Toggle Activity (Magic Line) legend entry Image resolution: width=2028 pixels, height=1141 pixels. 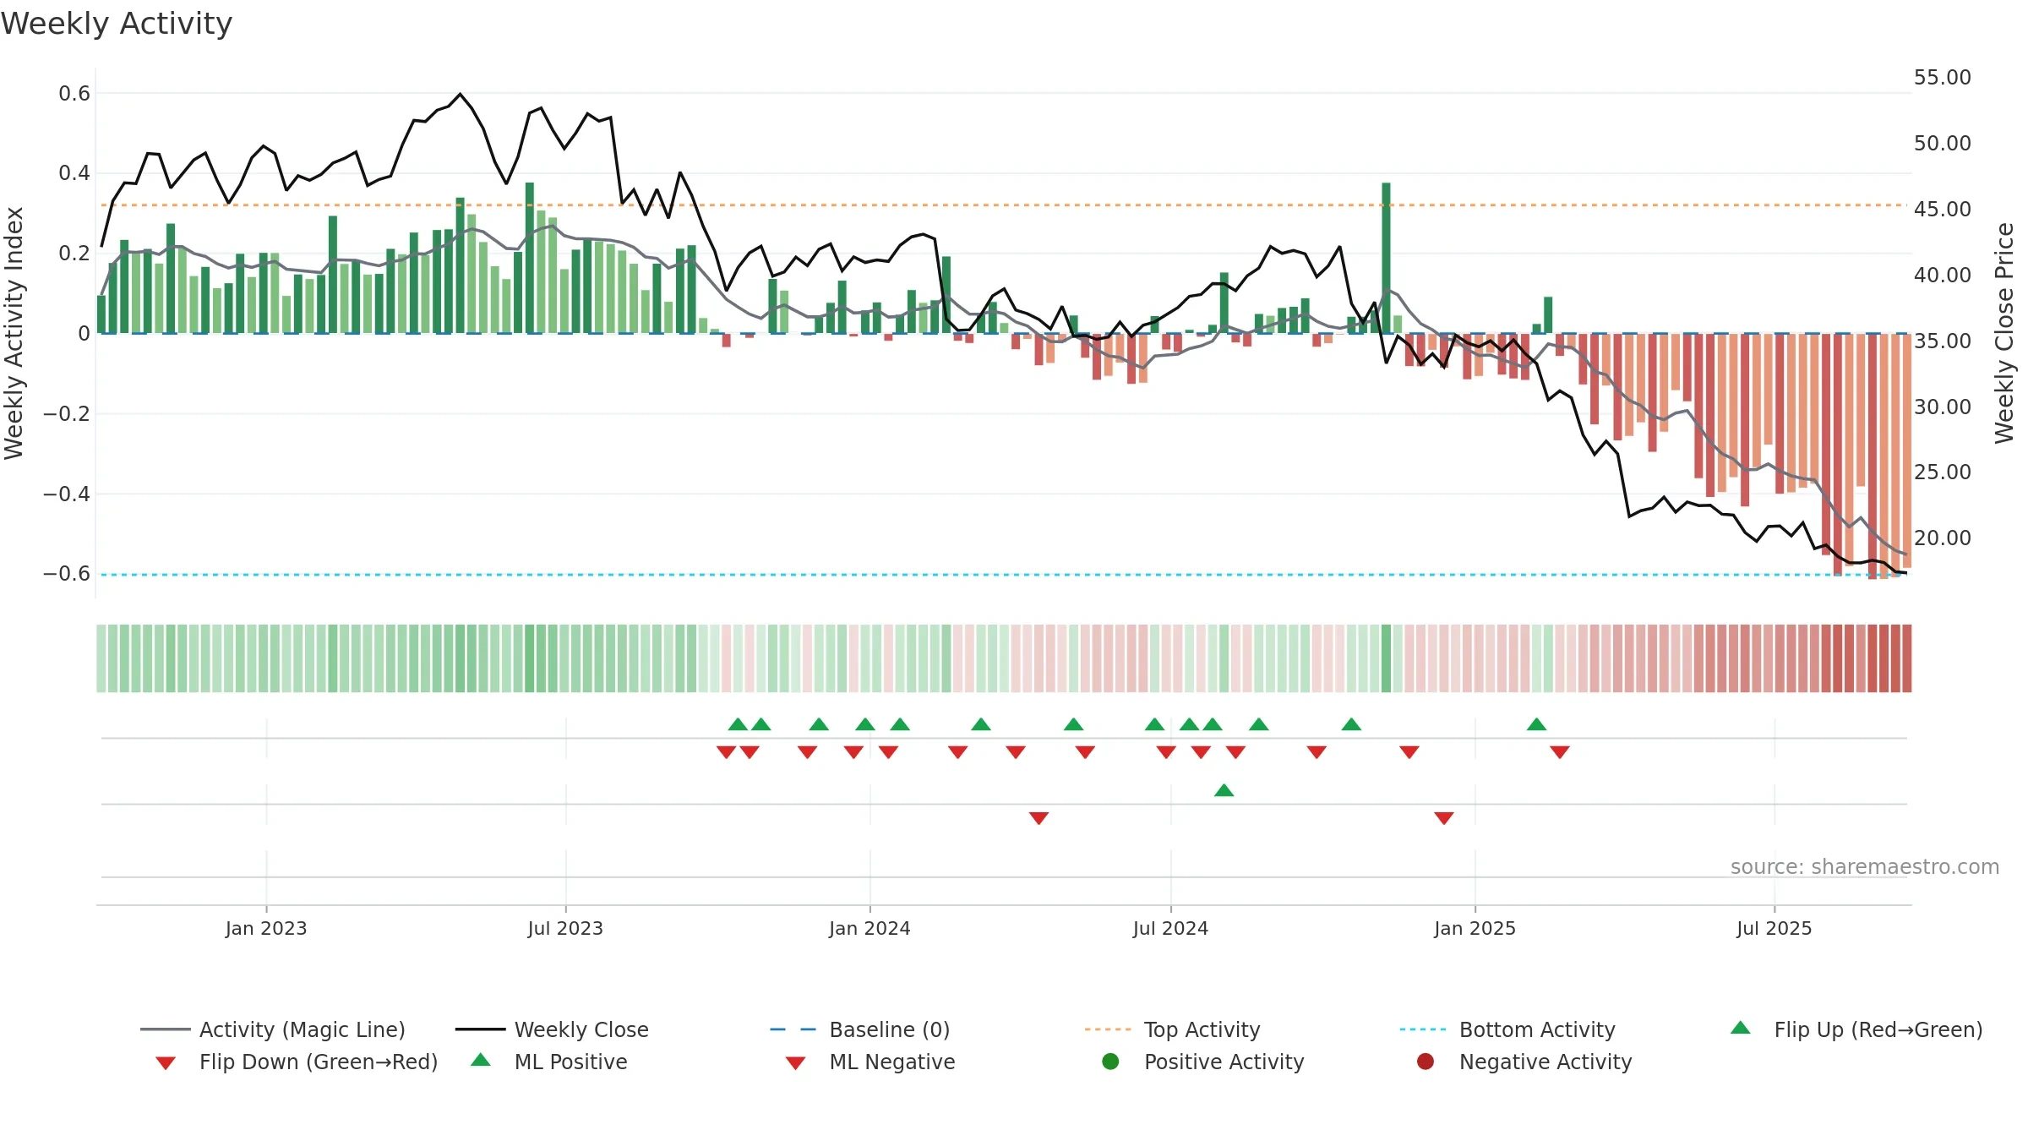point(273,1029)
